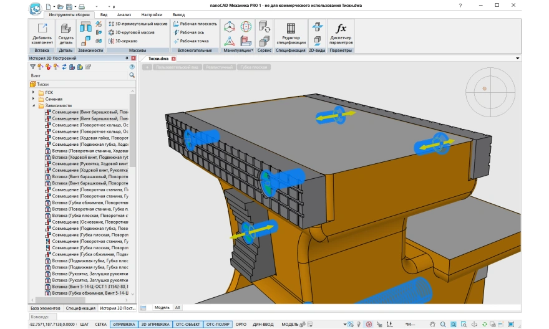Choose the 3D-круговой массив tool
Screen dimensions: 549x329
tap(132, 32)
